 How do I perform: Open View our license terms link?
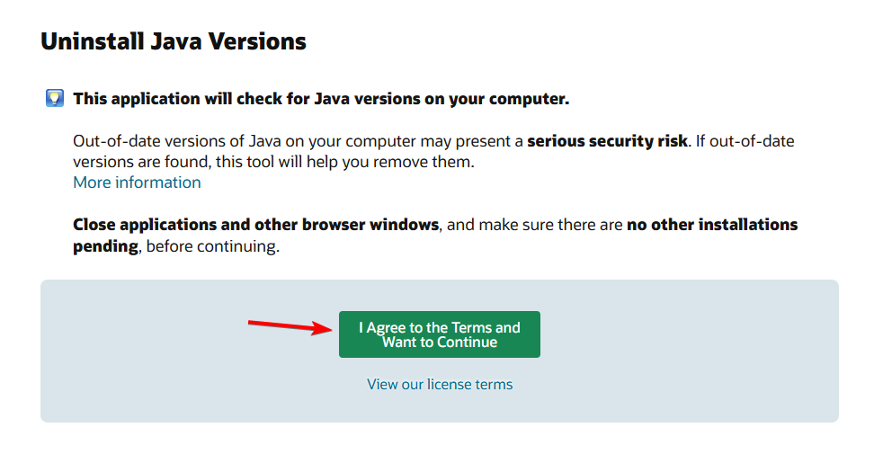[440, 384]
